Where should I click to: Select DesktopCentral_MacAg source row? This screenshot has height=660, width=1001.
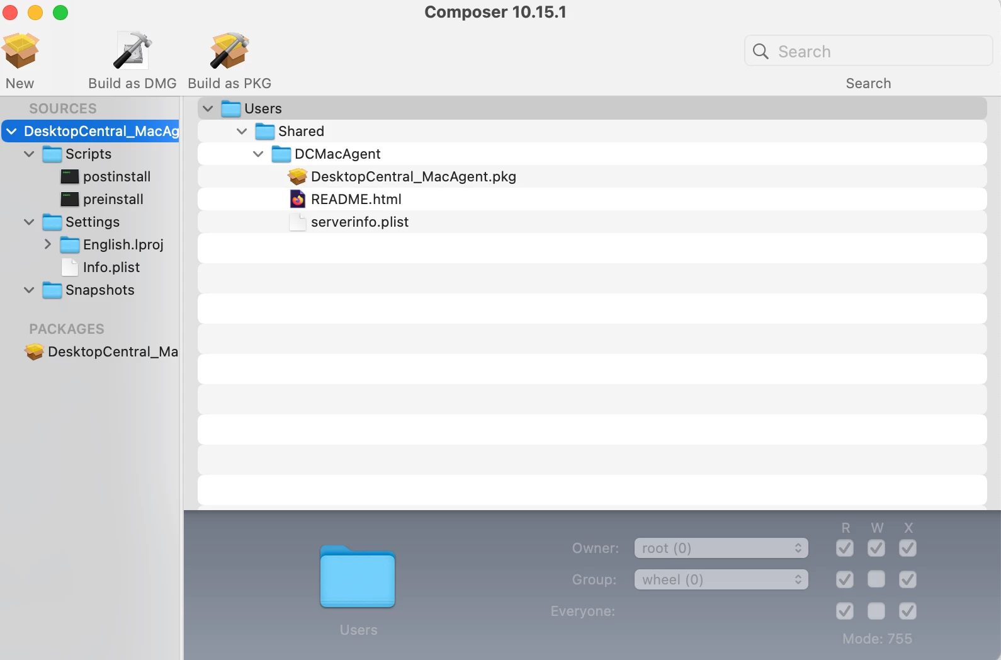(x=91, y=131)
